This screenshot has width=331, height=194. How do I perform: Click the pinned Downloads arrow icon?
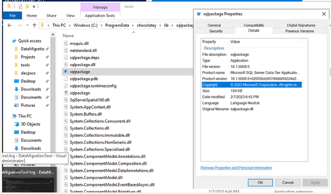tap(16, 89)
